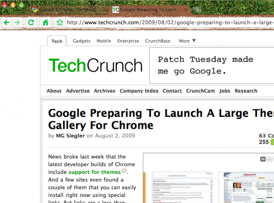Close the Google Preparing To Launch tab
The image size is (274, 203).
pos(186,10)
